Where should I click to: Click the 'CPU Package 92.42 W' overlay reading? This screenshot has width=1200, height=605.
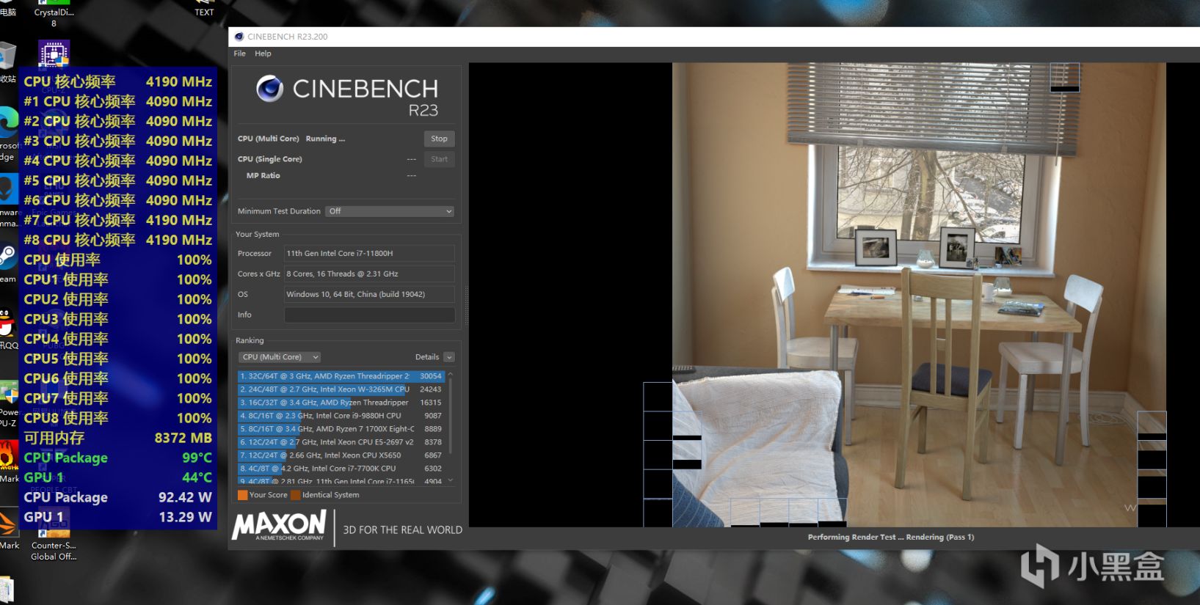tap(117, 497)
